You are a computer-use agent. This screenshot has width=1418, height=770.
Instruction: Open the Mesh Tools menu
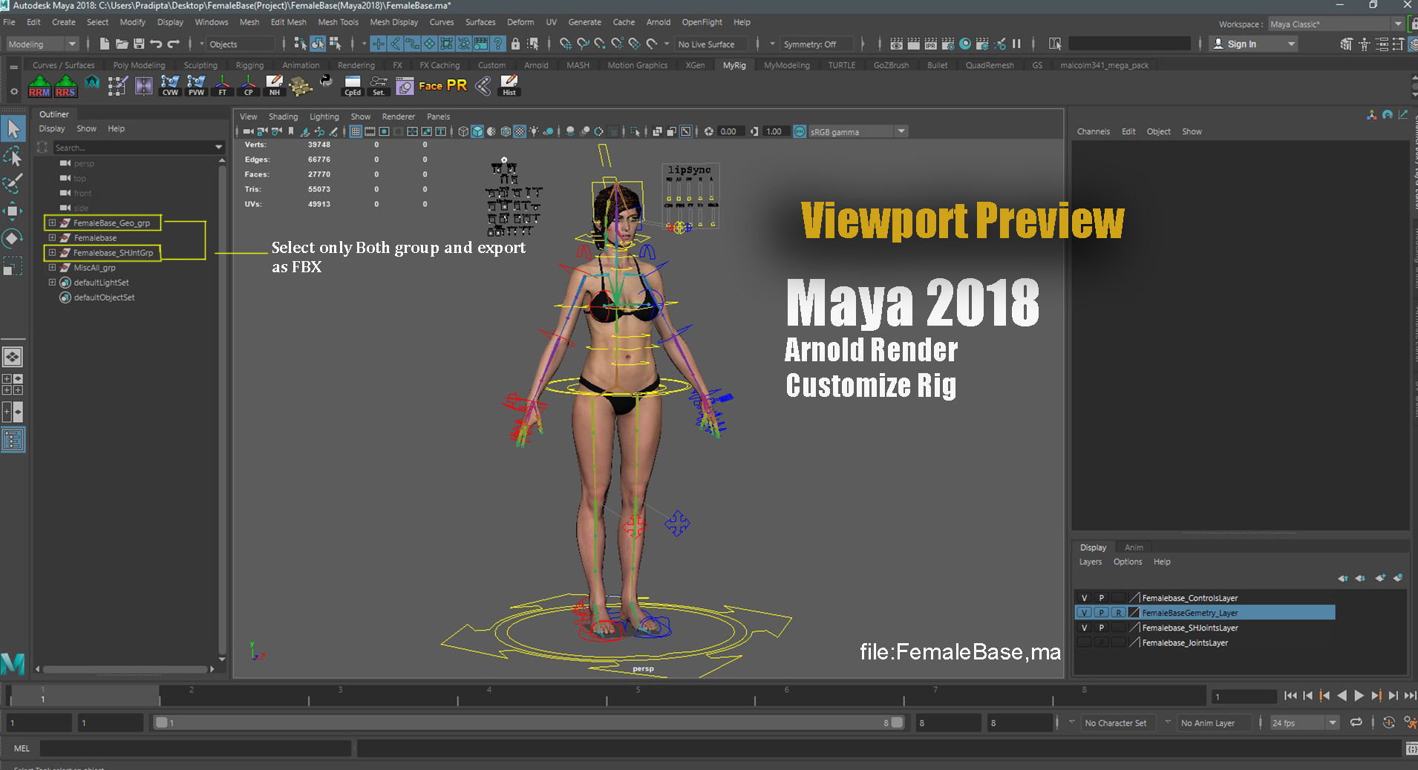(338, 22)
